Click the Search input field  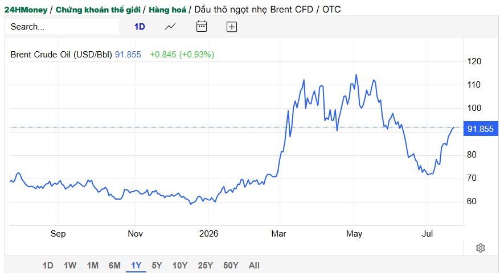coord(62,26)
